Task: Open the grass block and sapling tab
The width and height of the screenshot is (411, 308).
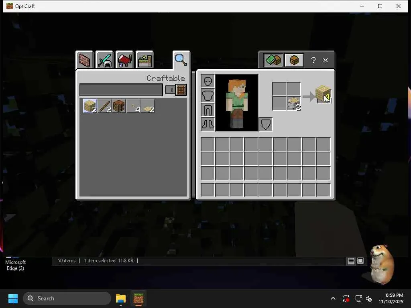Action: pos(144,60)
